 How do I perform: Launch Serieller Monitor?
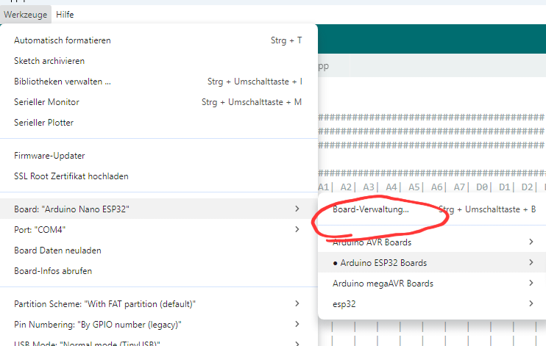tap(46, 102)
